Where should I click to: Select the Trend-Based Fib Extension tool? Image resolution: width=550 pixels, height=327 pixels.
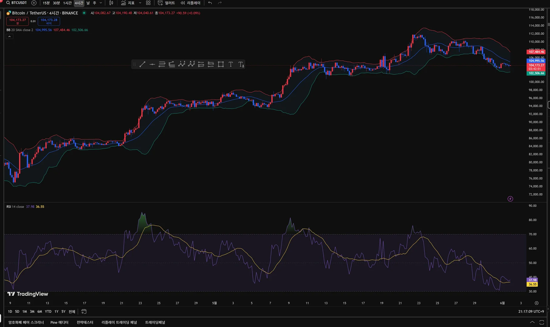coord(172,64)
